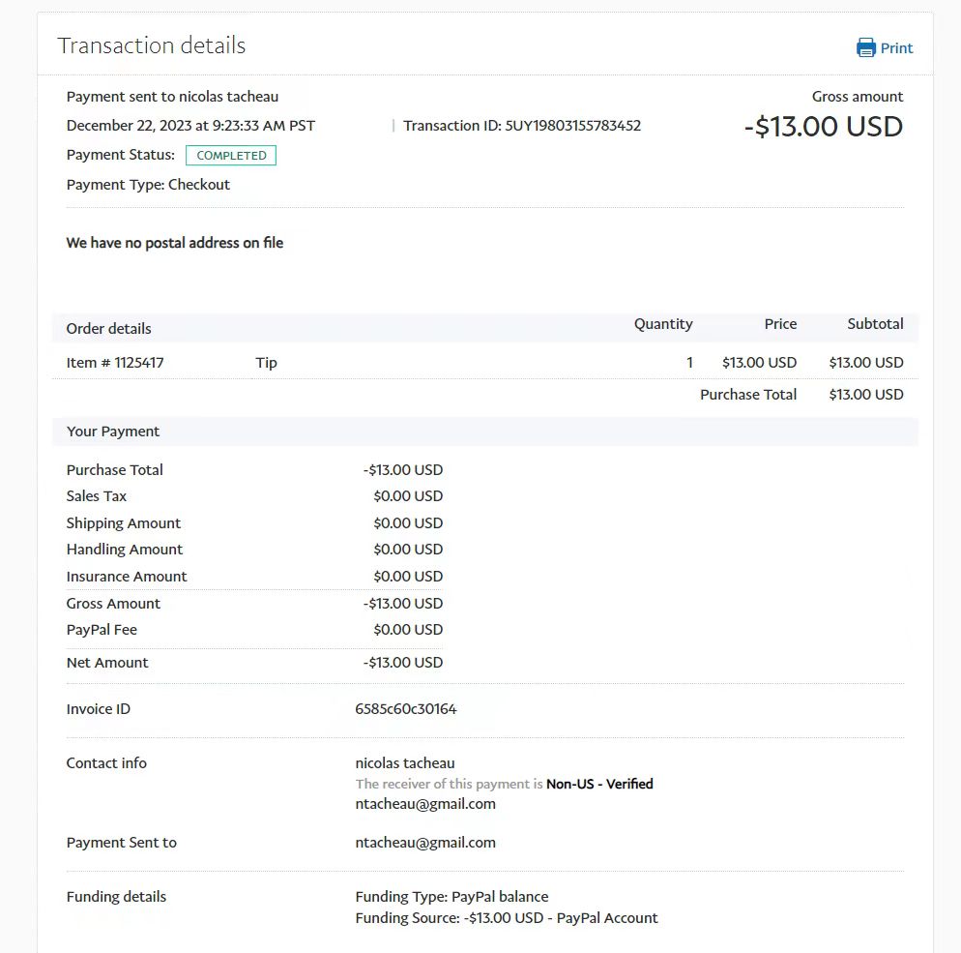The height and width of the screenshot is (953, 961).
Task: Click the PayPal Fee row amount
Action: 408,630
